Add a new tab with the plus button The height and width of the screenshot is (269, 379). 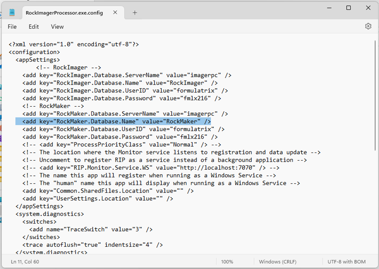(135, 12)
